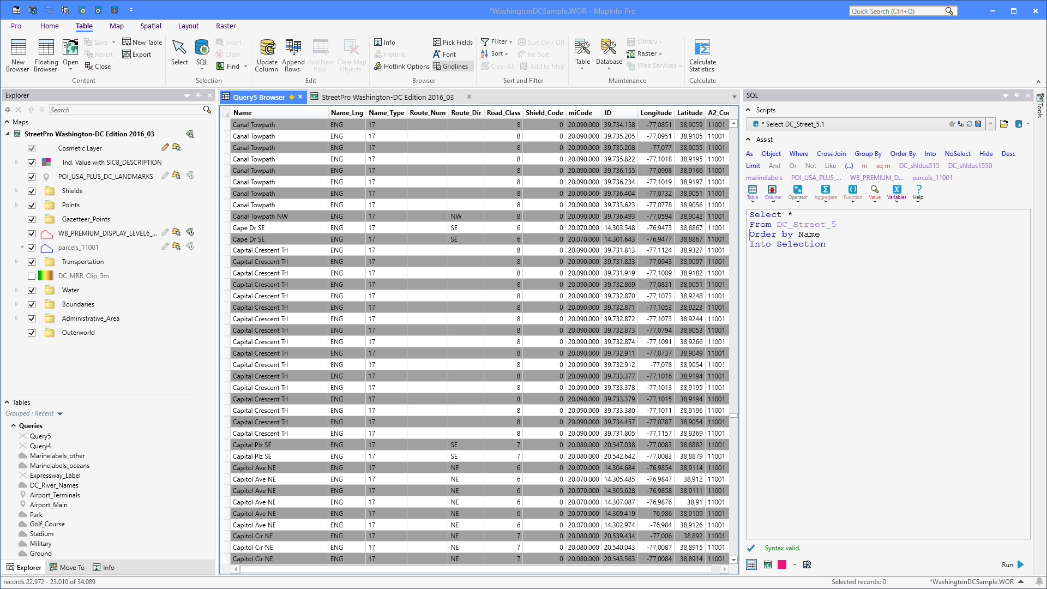Screen dimensions: 1047x589
Task: Type a query in the Quick Search box
Action: [900, 11]
